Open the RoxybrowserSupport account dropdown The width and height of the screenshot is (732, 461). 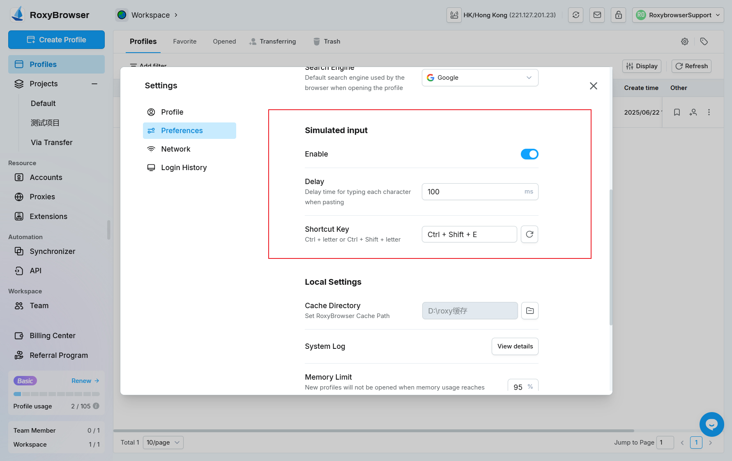pos(678,15)
